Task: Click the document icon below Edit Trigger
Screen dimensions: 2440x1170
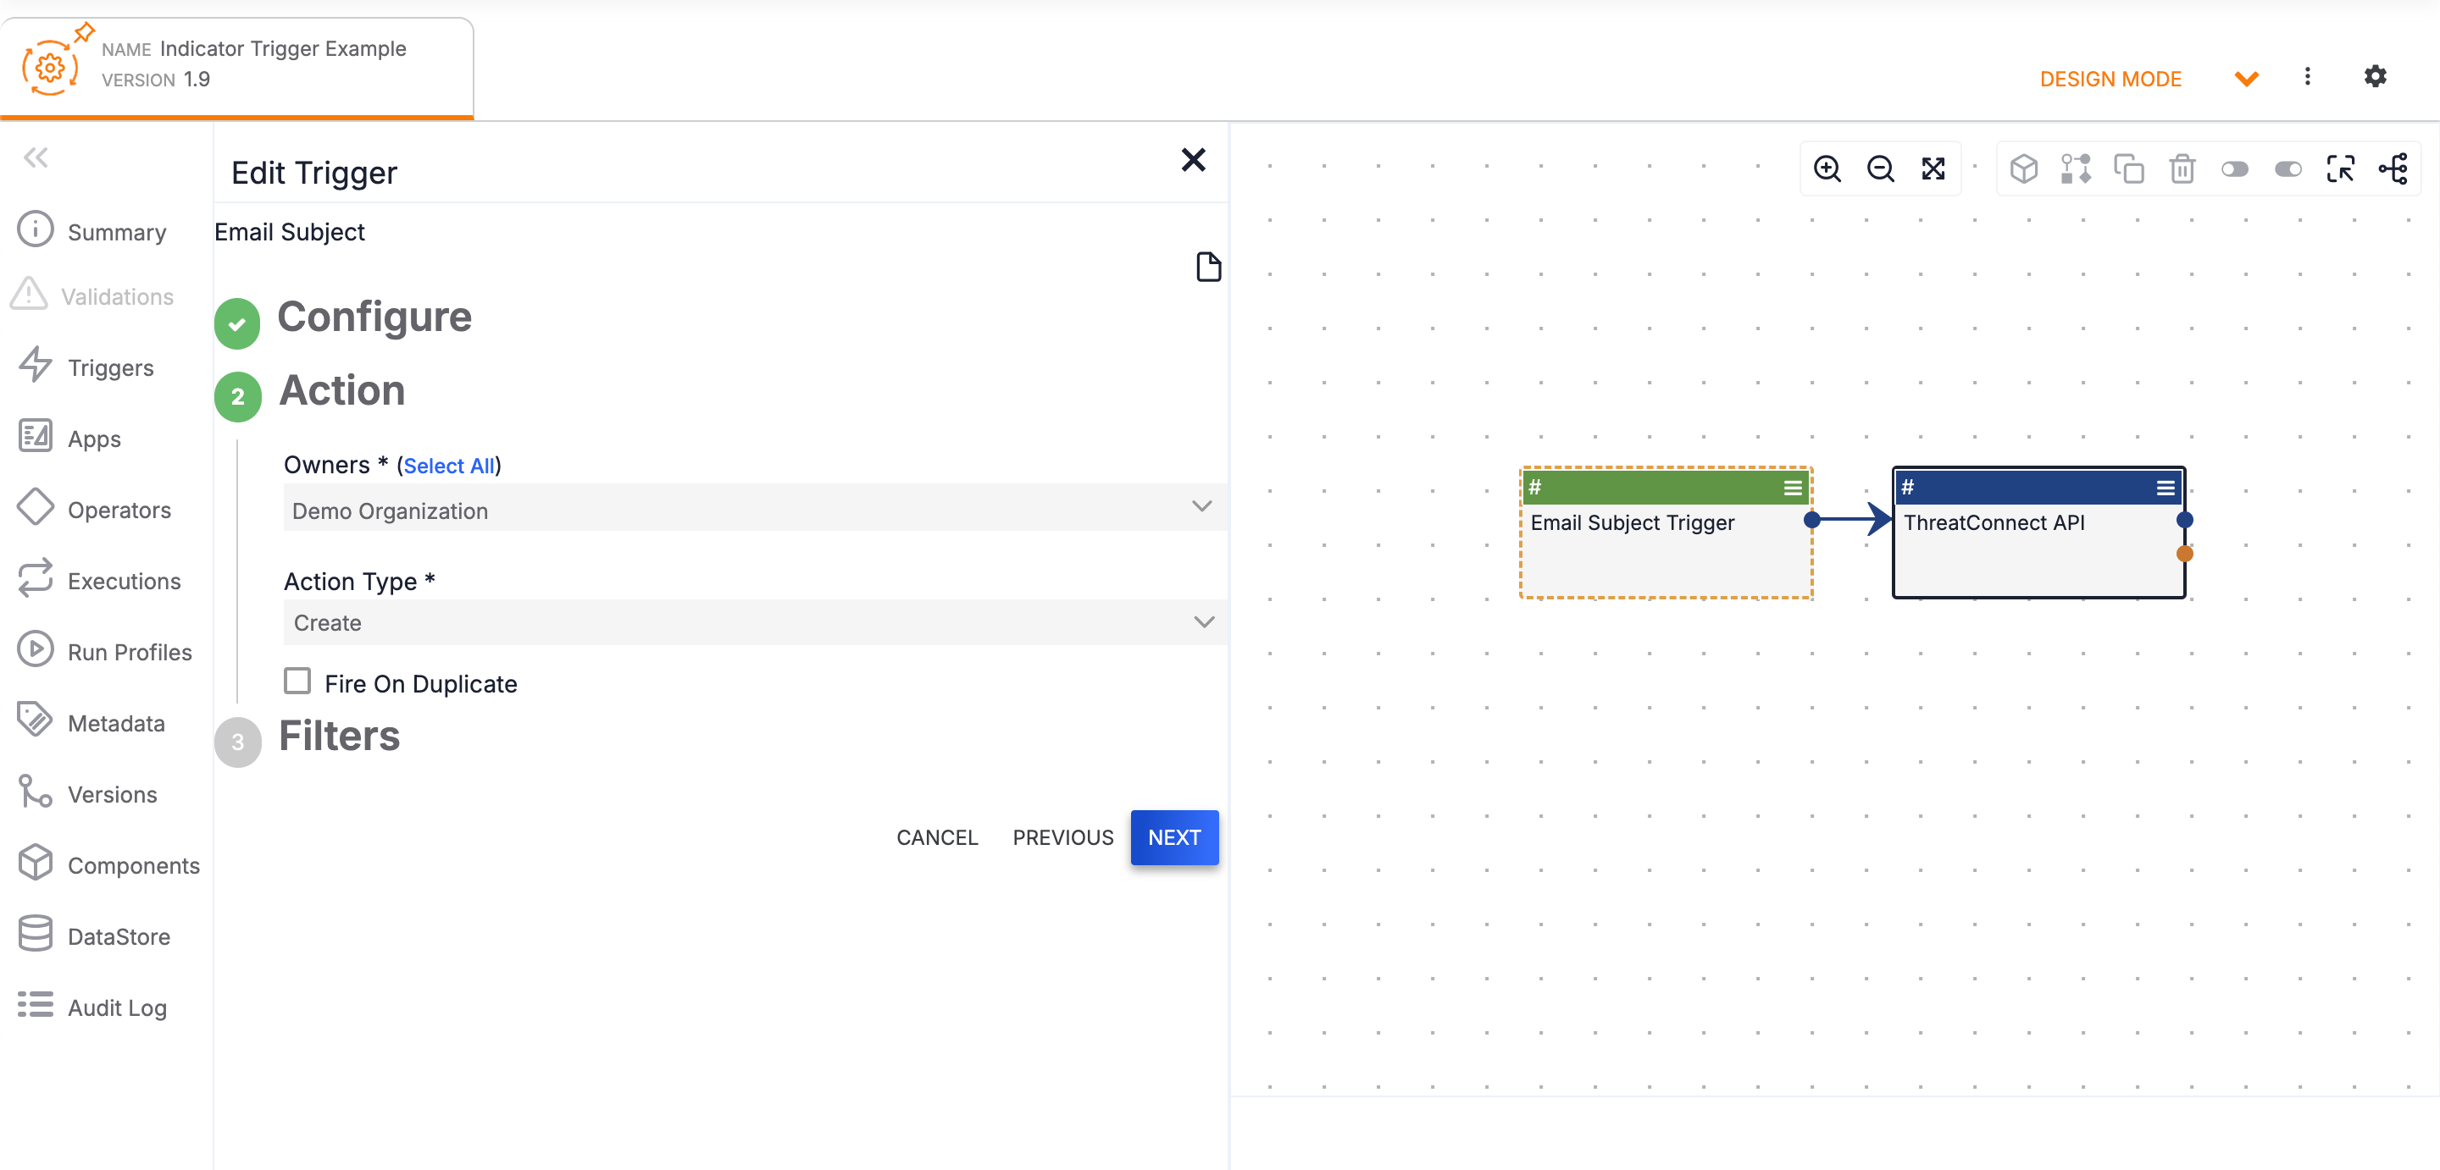Action: click(1207, 267)
